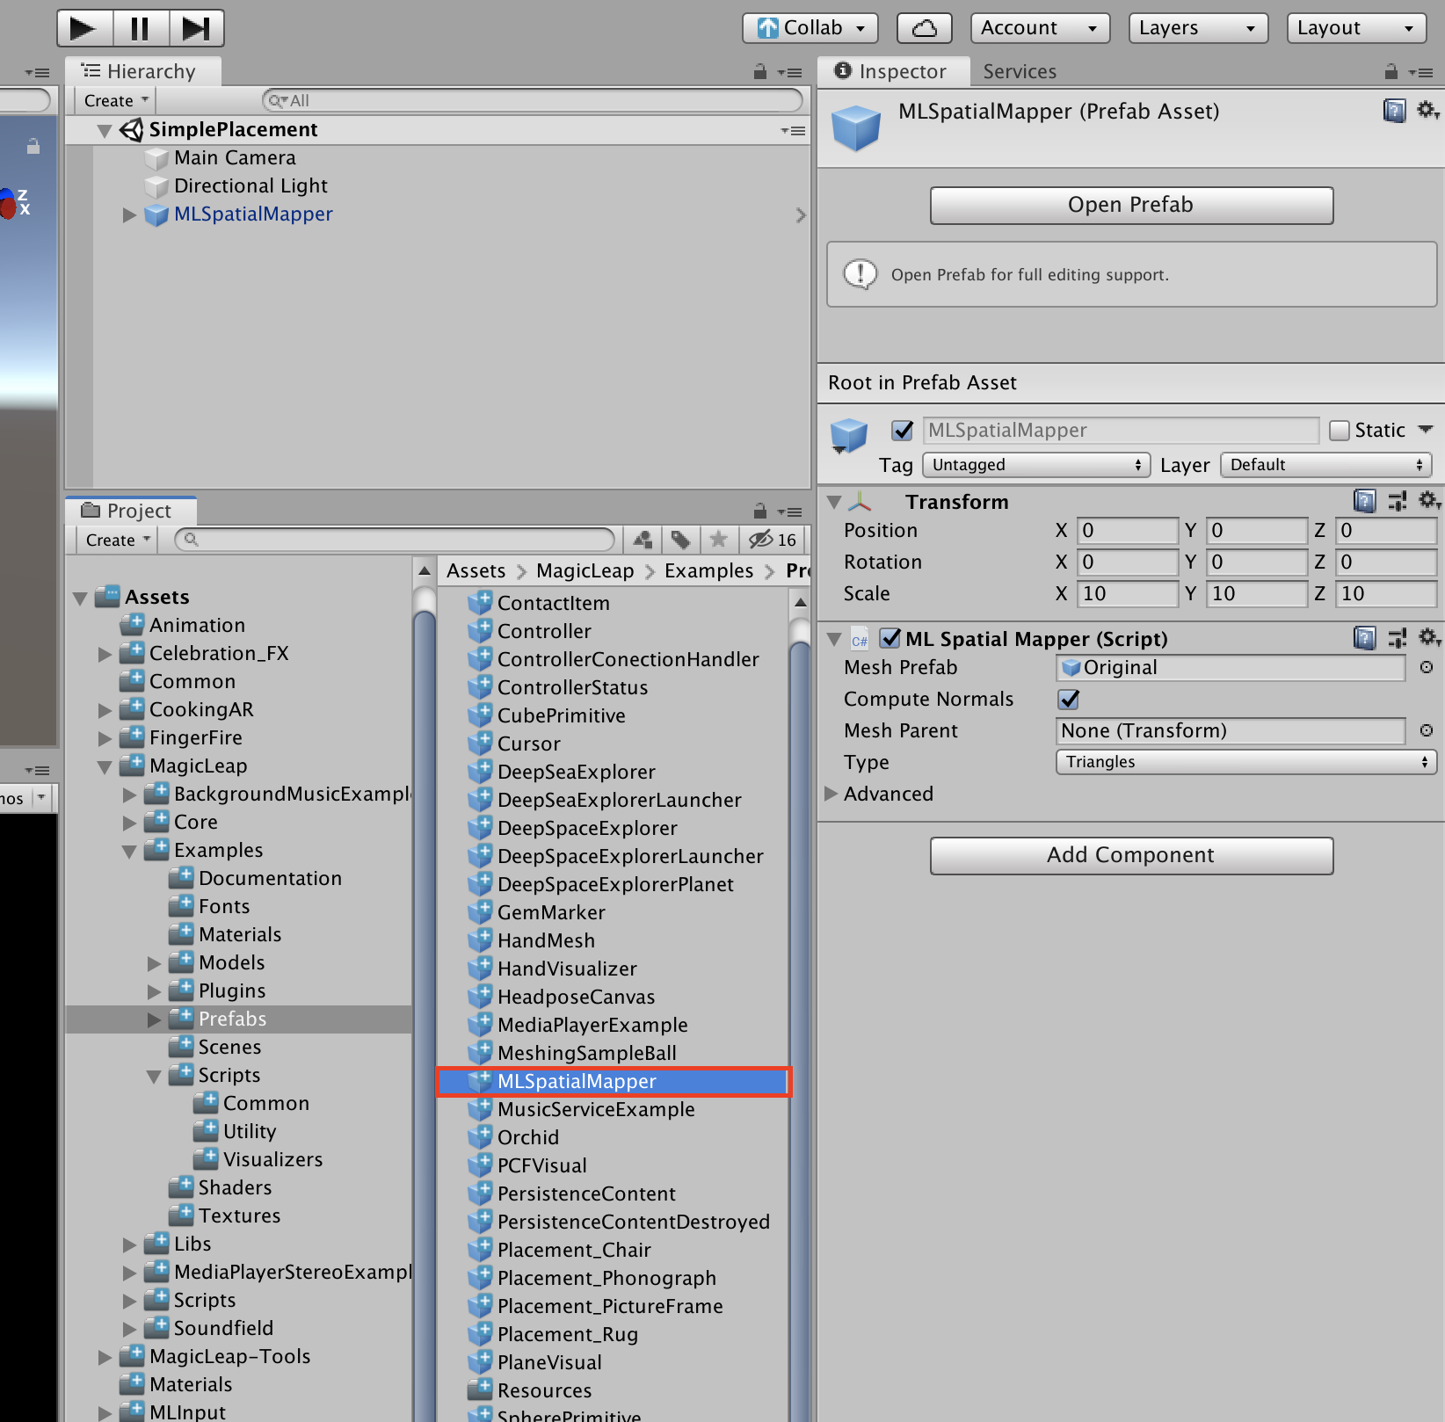This screenshot has width=1445, height=1422.
Task: Open the Layout dropdown
Action: pyautogui.click(x=1356, y=28)
